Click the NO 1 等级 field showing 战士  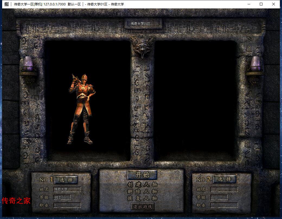(x=62, y=197)
